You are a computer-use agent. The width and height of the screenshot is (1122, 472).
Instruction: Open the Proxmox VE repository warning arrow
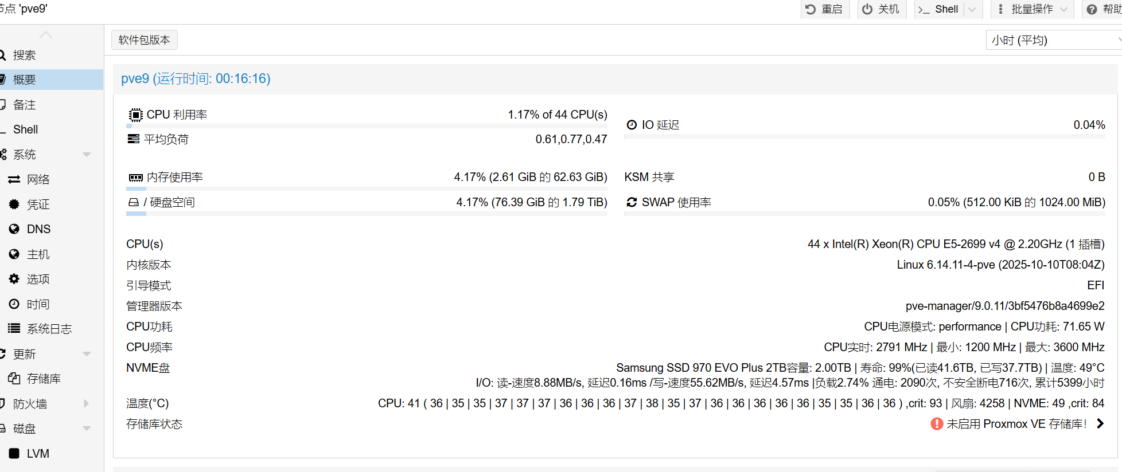point(1100,424)
